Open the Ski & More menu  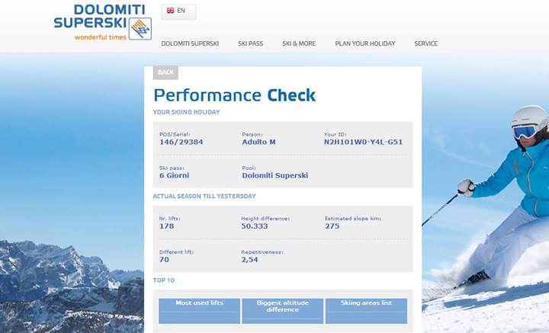point(299,43)
